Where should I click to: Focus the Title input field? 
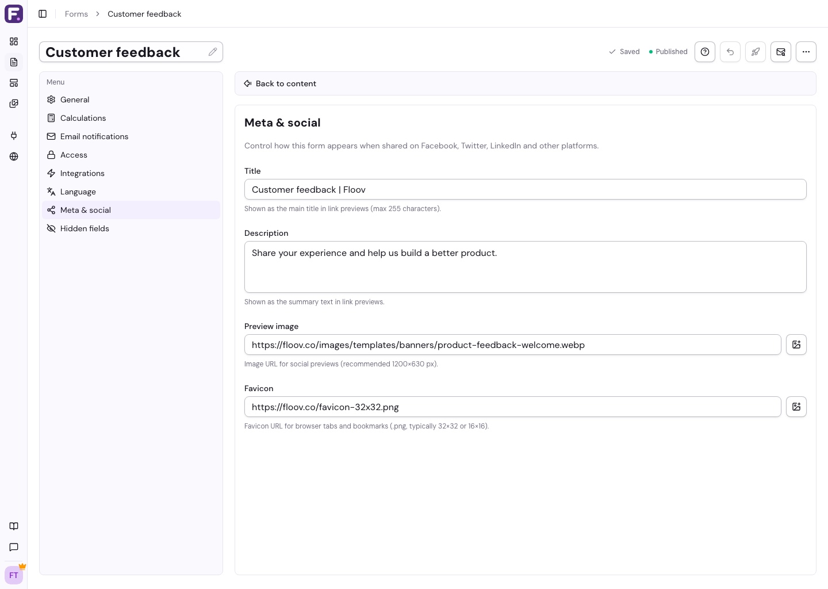tap(526, 189)
